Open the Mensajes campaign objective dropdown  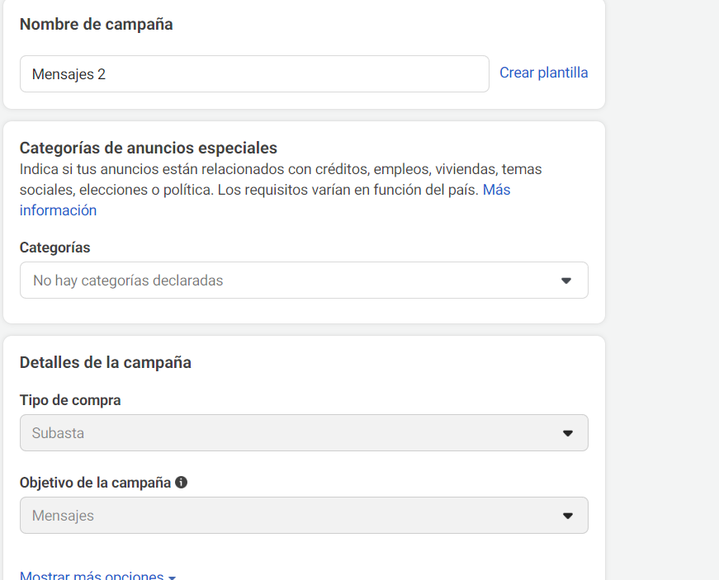304,516
